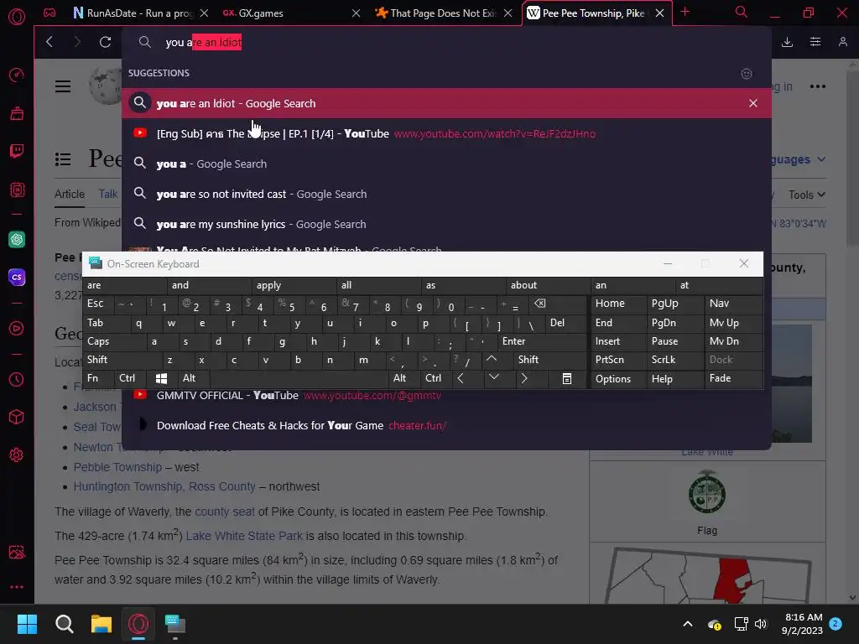
Task: Open the Article tab on Wikipedia
Action: tap(70, 195)
